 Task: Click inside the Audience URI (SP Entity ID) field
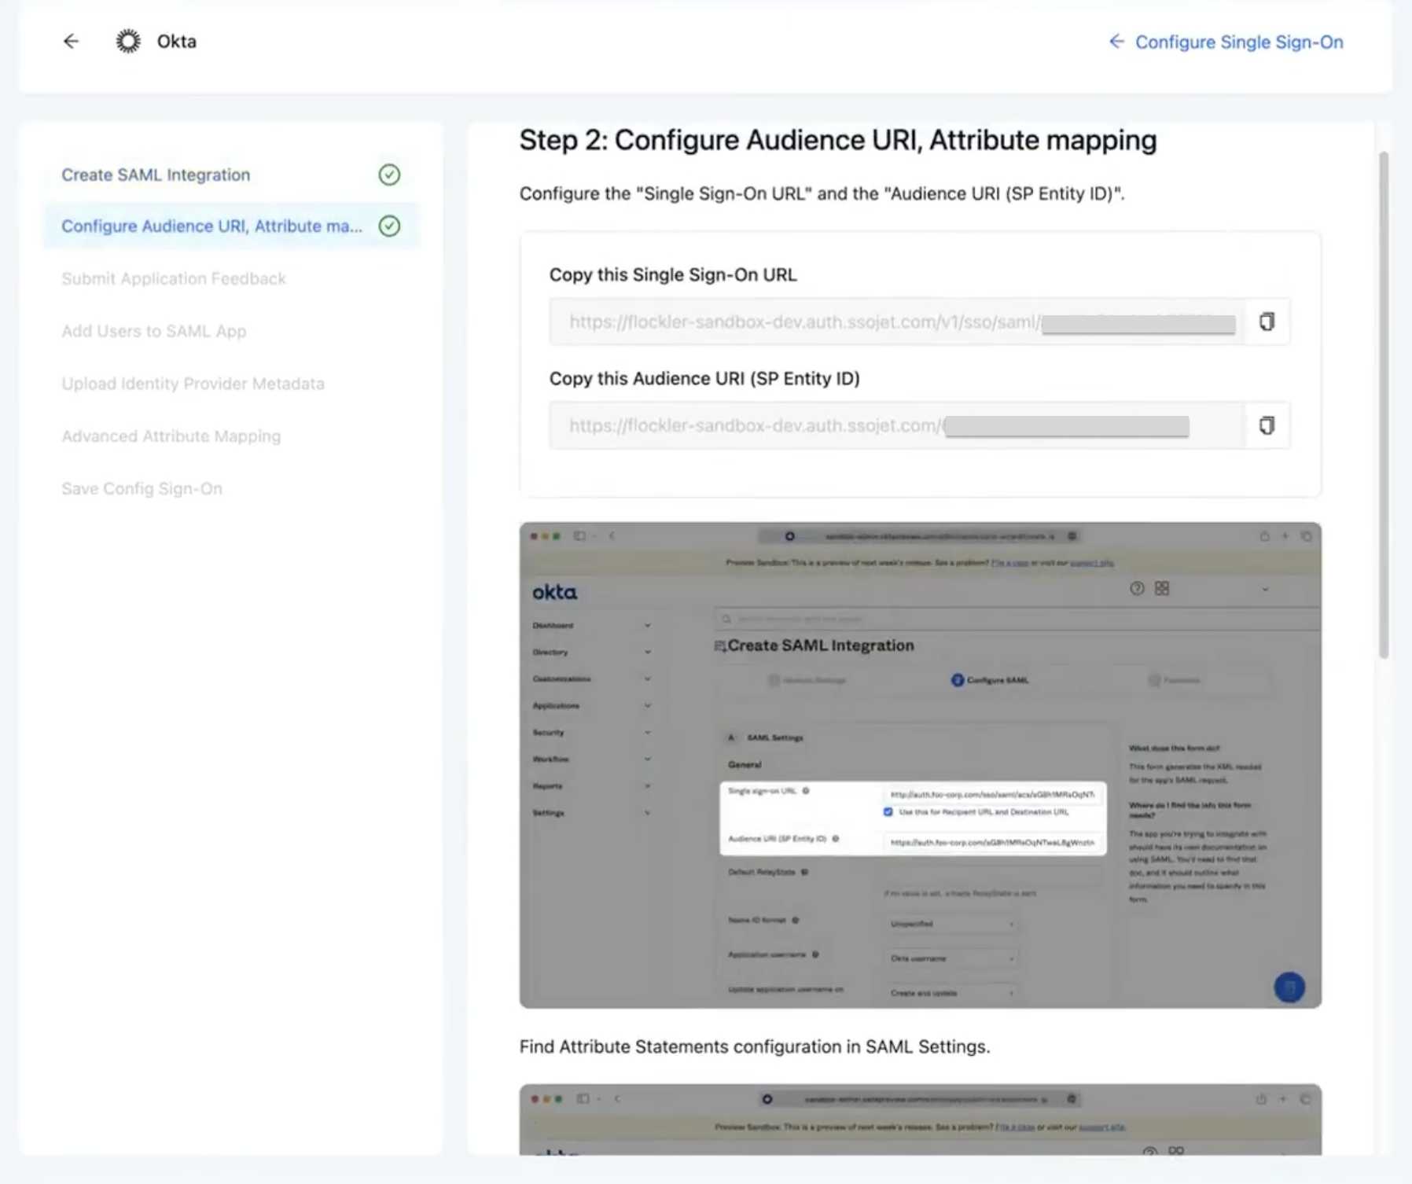[x=897, y=425]
